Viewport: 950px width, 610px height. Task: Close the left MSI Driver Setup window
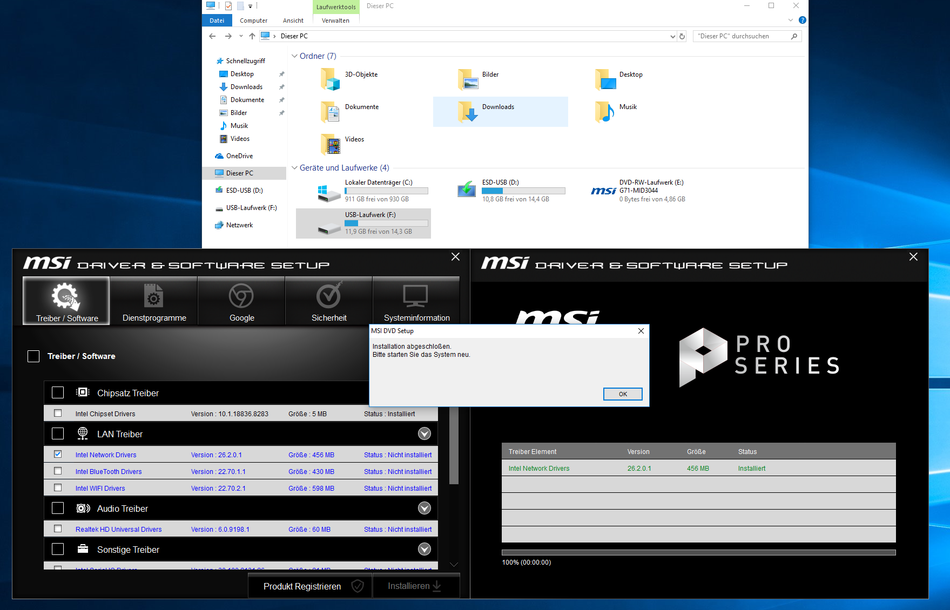[455, 257]
